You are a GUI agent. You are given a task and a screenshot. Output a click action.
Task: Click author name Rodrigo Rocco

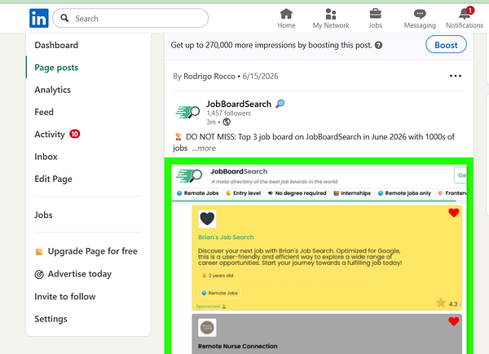point(209,76)
